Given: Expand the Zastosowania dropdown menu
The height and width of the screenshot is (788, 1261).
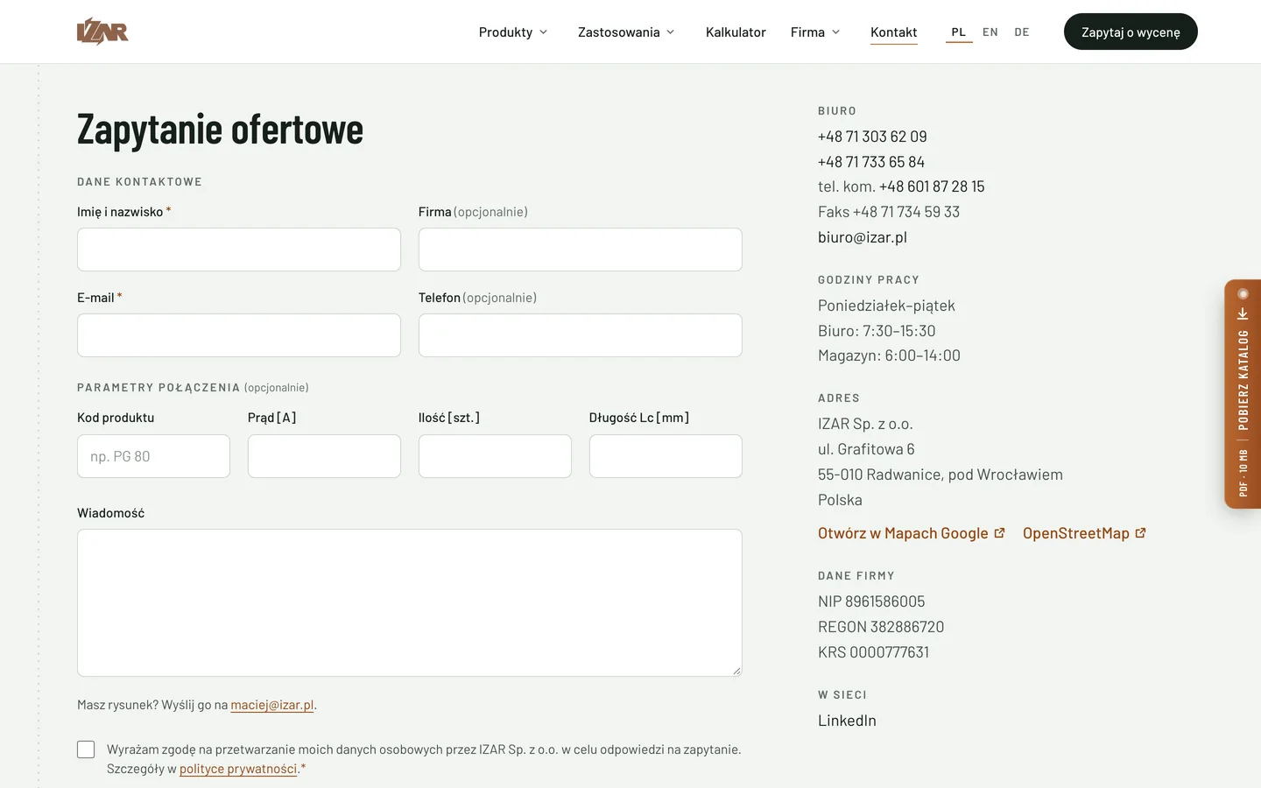Looking at the screenshot, I should pyautogui.click(x=626, y=32).
